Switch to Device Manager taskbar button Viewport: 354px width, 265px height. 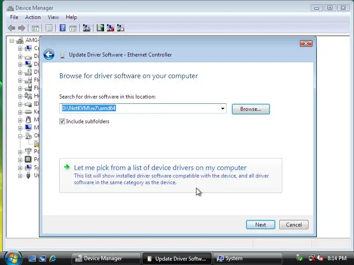point(106,258)
